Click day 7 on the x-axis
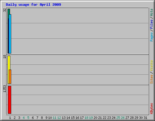This screenshot has height=121, width=155. click(37, 118)
